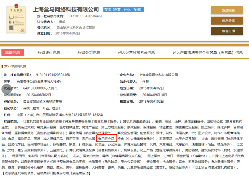
Task: Click 营业期限至 date 2046年09月18日
Action: pos(155,95)
